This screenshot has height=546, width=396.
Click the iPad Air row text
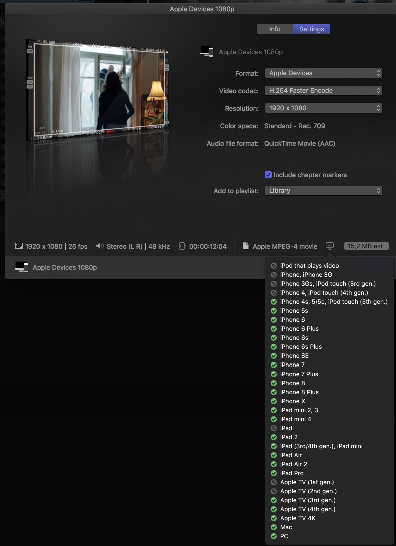click(291, 455)
